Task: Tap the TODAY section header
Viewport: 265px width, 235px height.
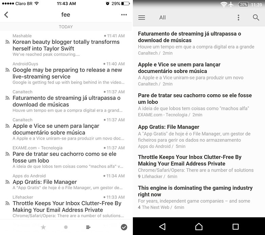Action: click(x=66, y=27)
